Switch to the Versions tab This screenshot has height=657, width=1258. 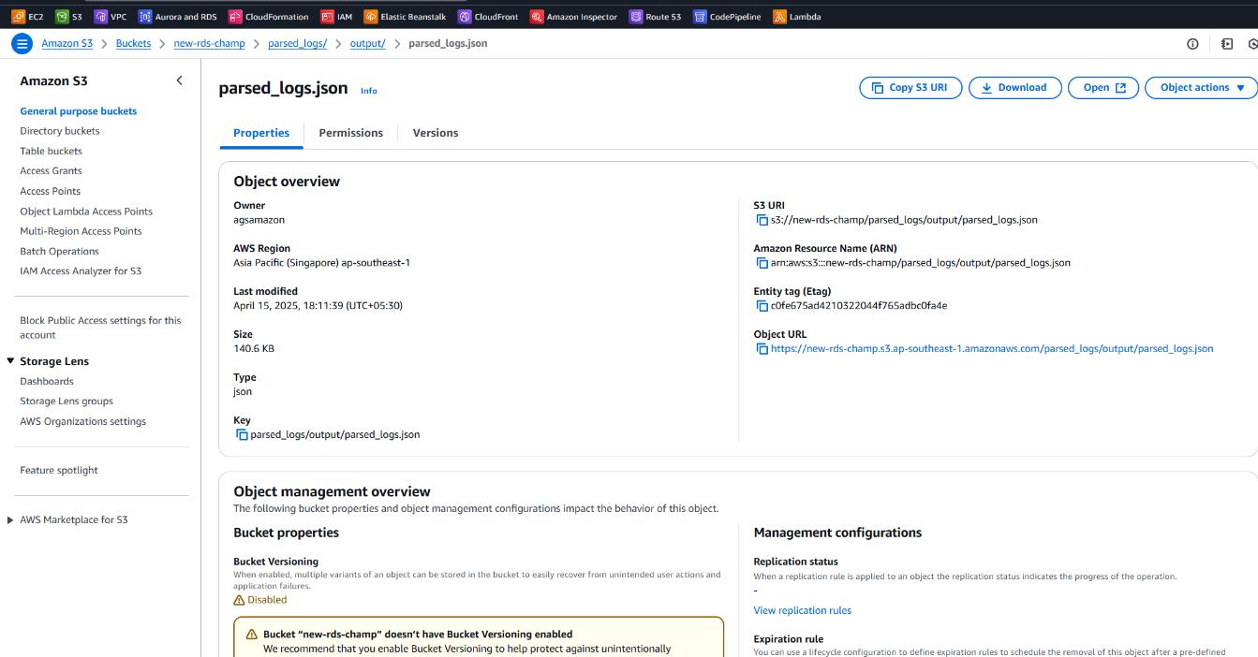point(436,133)
